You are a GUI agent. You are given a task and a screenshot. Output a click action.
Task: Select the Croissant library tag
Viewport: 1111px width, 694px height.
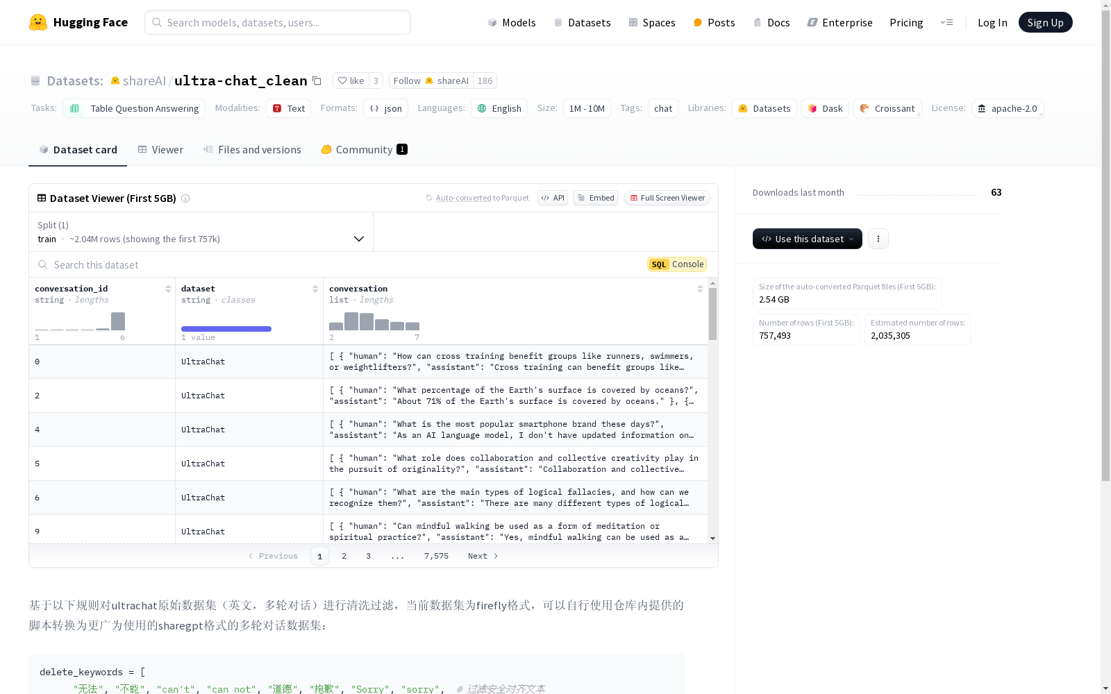(887, 108)
